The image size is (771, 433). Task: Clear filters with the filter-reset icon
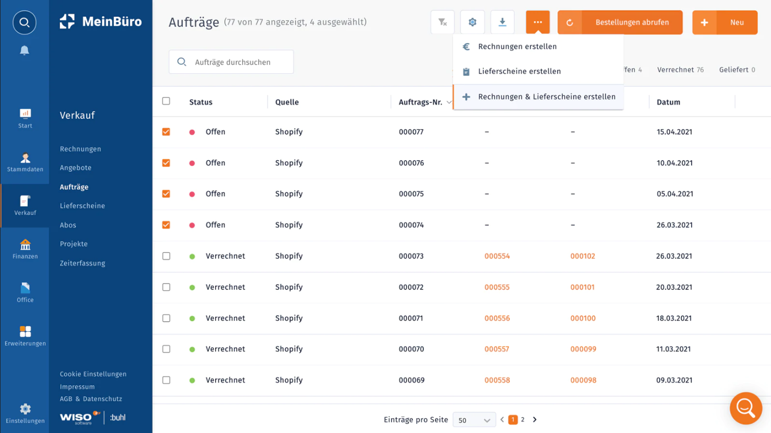tap(442, 22)
